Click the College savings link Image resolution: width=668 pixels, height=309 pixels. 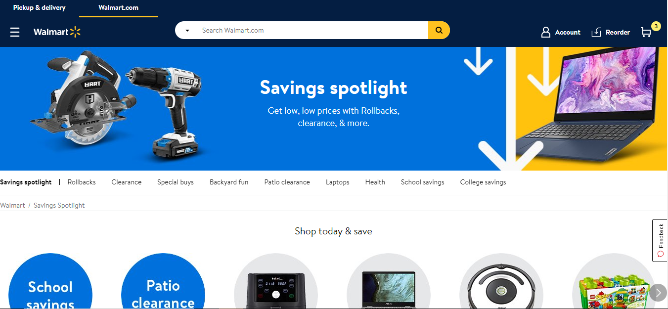483,182
